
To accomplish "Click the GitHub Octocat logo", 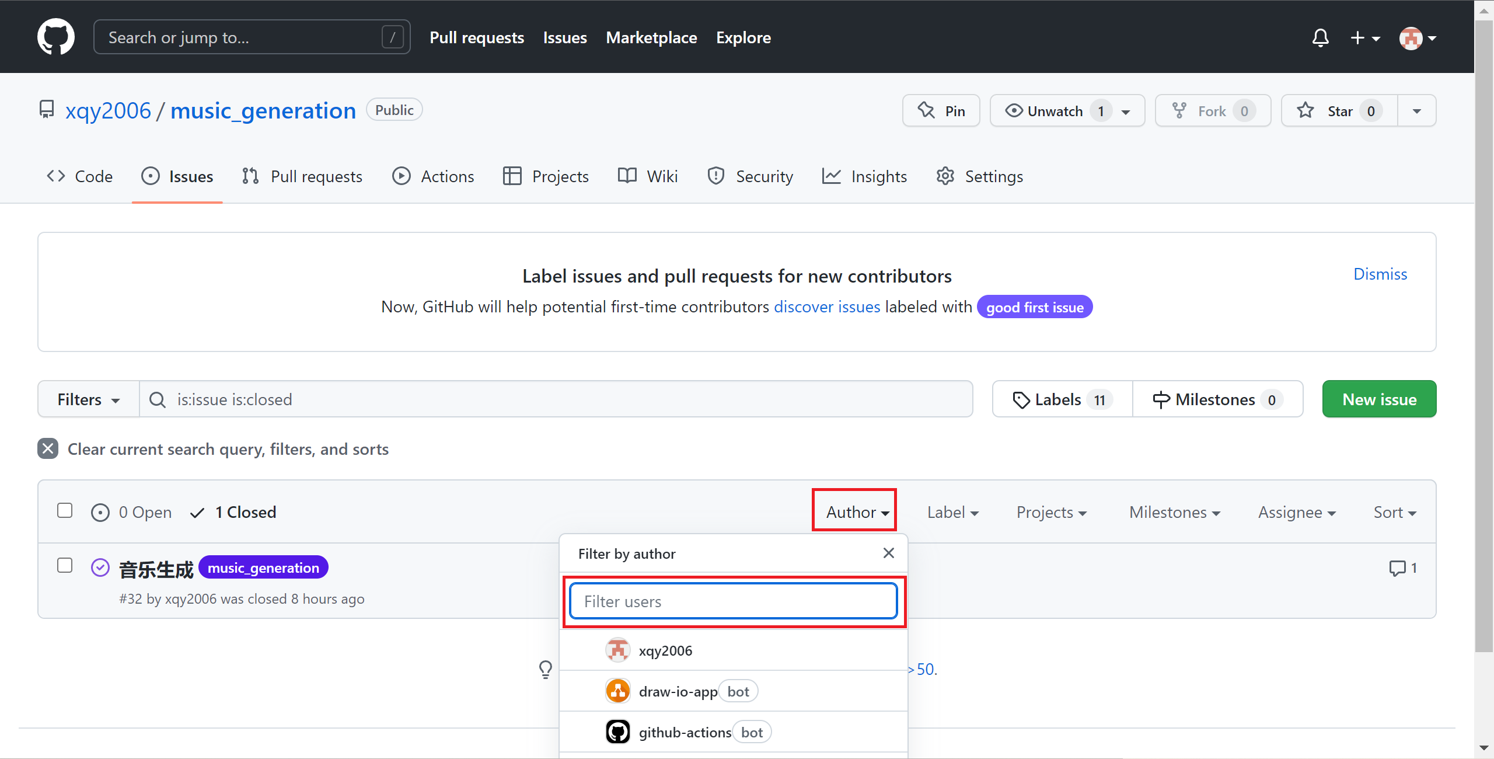I will 56,37.
